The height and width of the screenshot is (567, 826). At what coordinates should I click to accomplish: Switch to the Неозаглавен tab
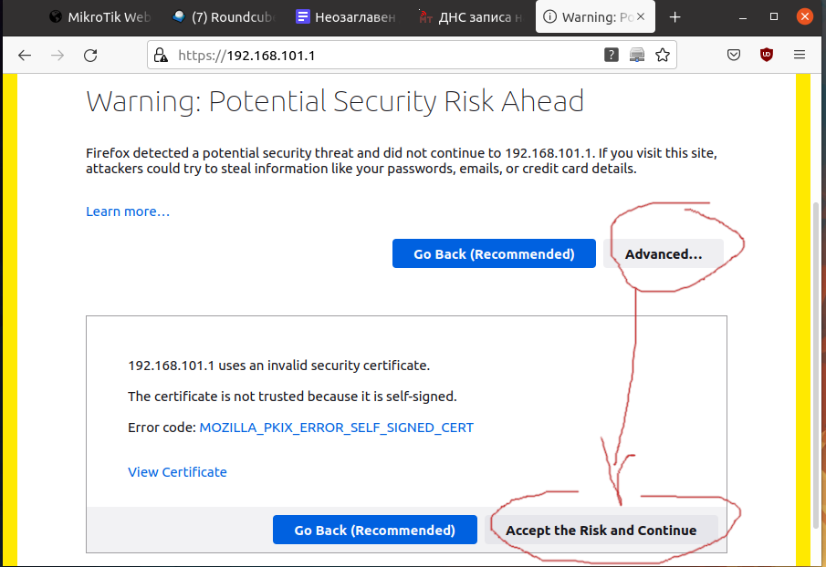point(347,16)
